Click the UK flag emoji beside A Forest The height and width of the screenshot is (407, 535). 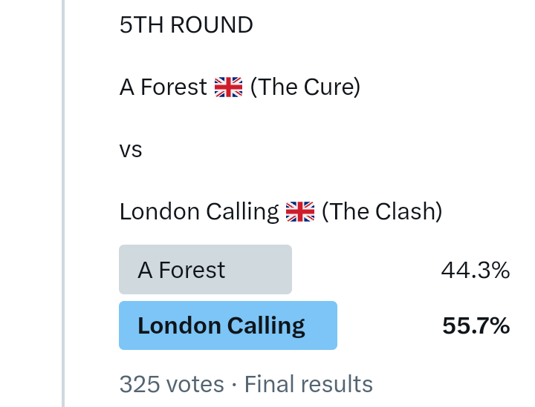coord(228,88)
